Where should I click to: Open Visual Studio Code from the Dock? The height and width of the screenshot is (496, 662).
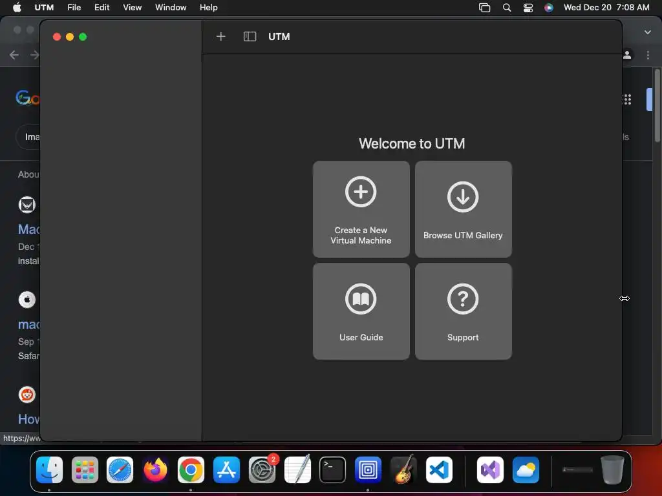(x=439, y=470)
